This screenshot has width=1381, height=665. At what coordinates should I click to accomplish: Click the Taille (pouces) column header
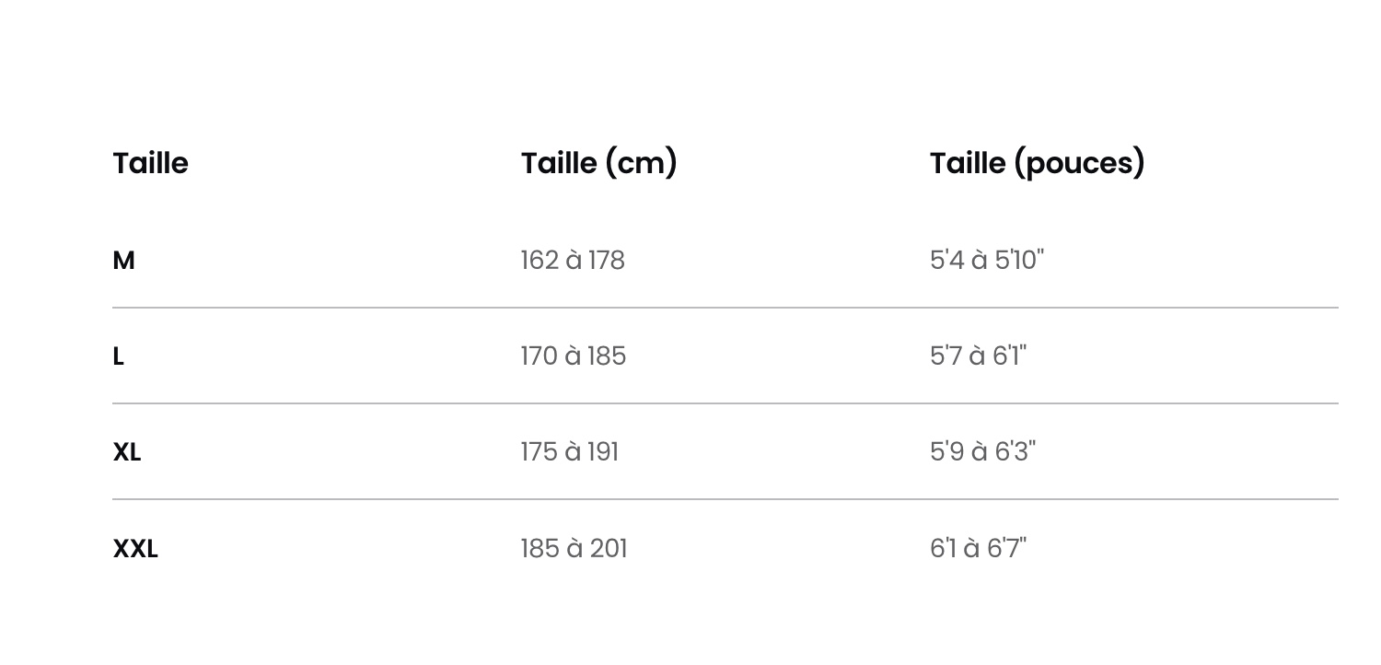1038,163
